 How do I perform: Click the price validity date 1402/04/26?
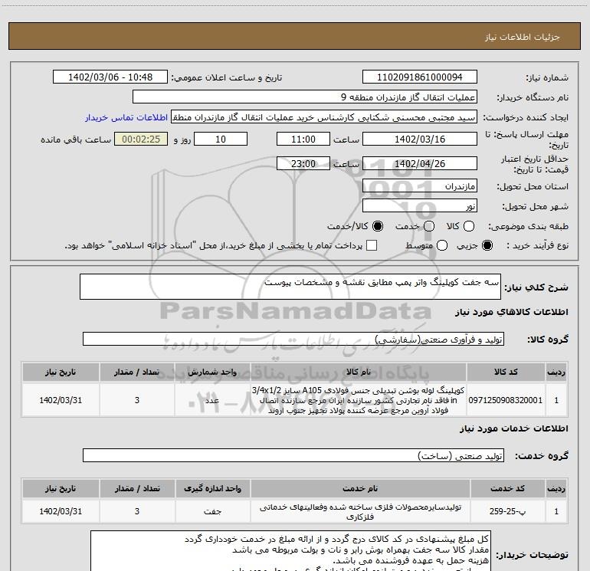click(420, 164)
